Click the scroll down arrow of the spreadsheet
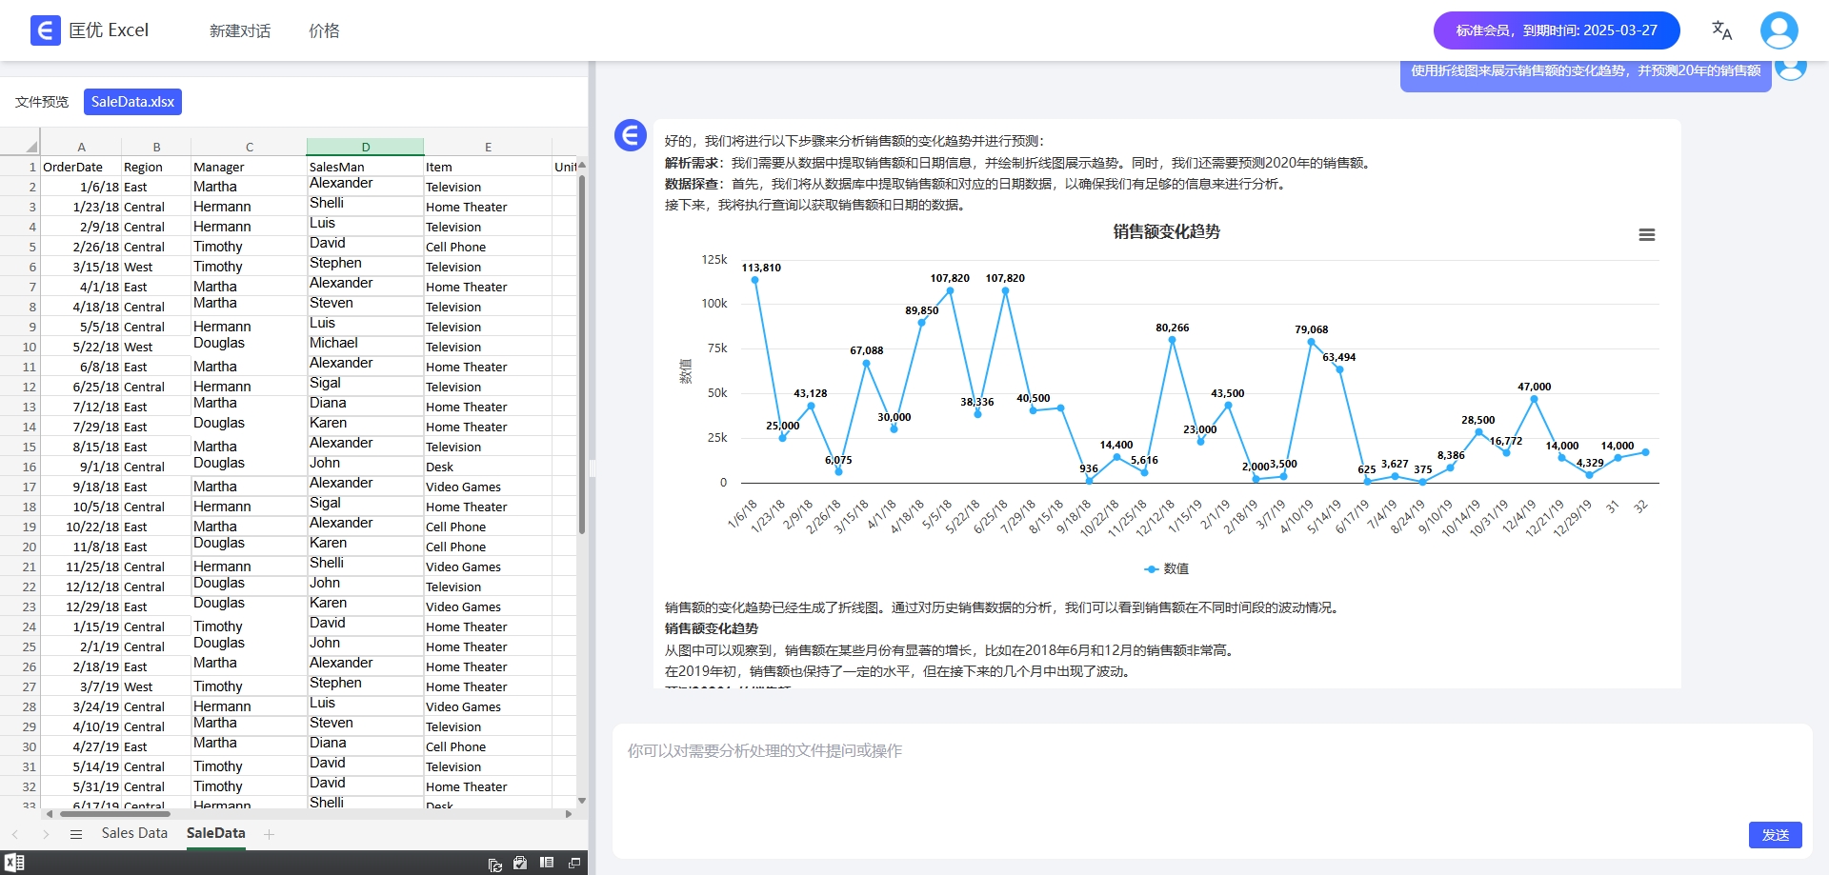1829x875 pixels. click(582, 801)
